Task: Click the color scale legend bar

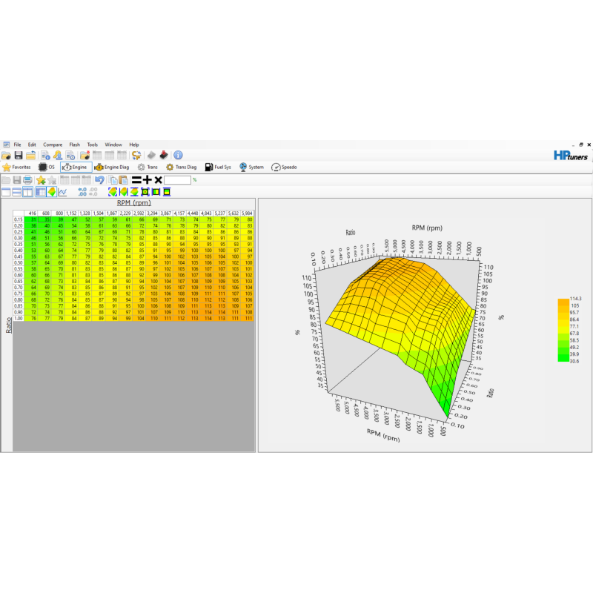Action: click(563, 329)
